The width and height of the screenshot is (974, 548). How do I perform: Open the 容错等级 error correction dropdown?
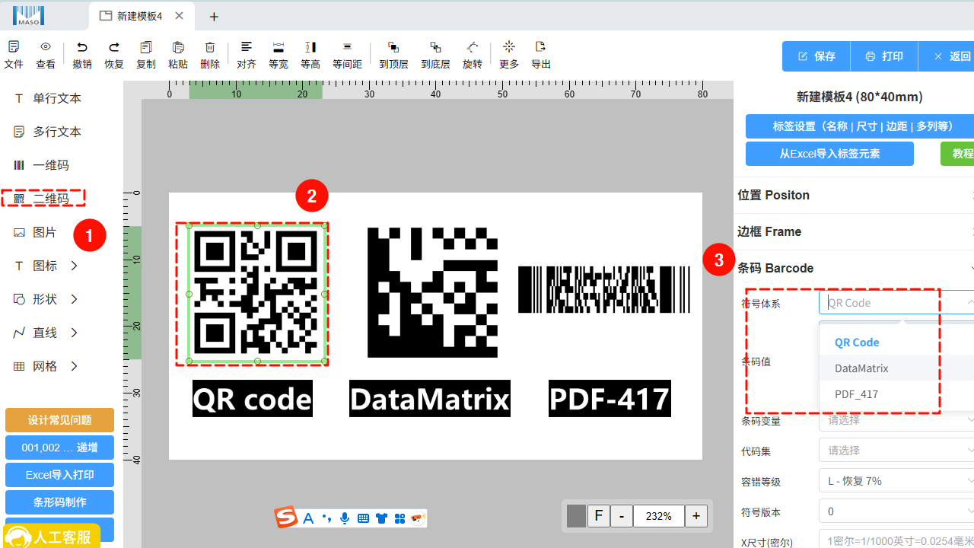pyautogui.click(x=896, y=481)
